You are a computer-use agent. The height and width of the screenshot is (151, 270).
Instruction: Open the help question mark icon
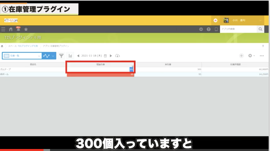209,29
